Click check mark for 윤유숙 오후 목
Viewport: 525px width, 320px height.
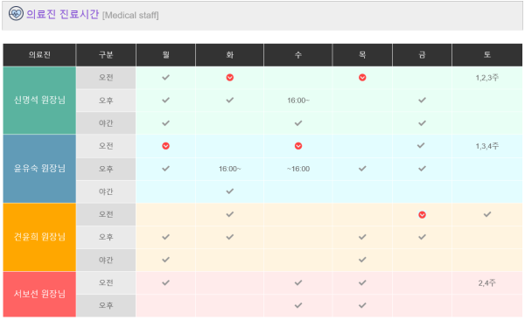(362, 169)
